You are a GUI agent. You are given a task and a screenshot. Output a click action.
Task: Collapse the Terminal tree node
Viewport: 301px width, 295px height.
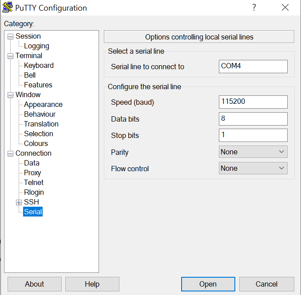pyautogui.click(x=10, y=56)
